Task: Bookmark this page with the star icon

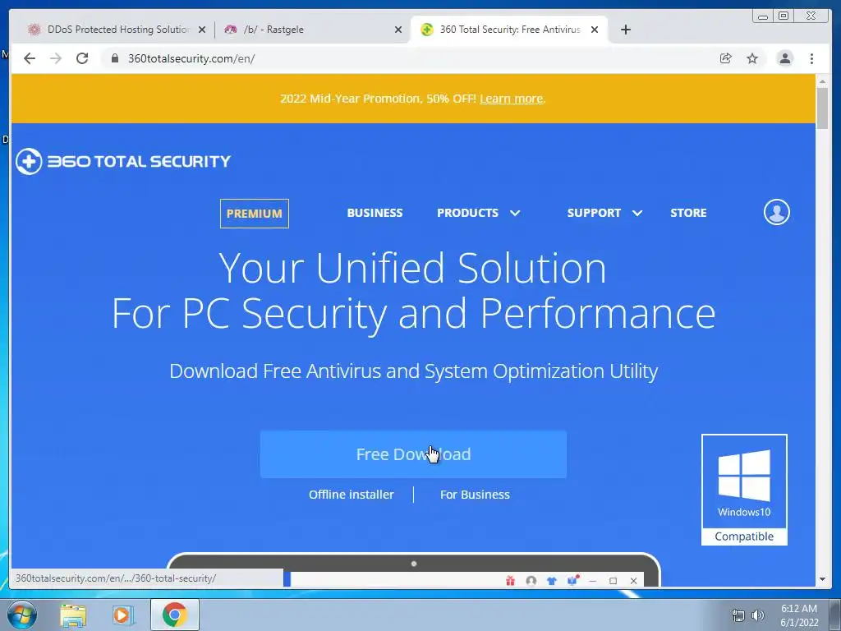Action: (x=752, y=58)
